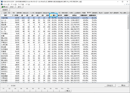Switch to the 天候別 tab
130x93 pixels.
(x=71, y=13)
